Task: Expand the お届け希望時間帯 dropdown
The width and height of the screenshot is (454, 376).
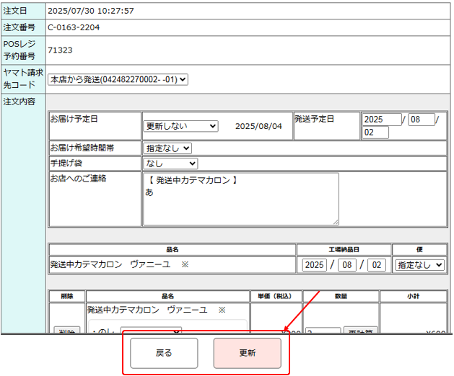Action: (x=168, y=148)
